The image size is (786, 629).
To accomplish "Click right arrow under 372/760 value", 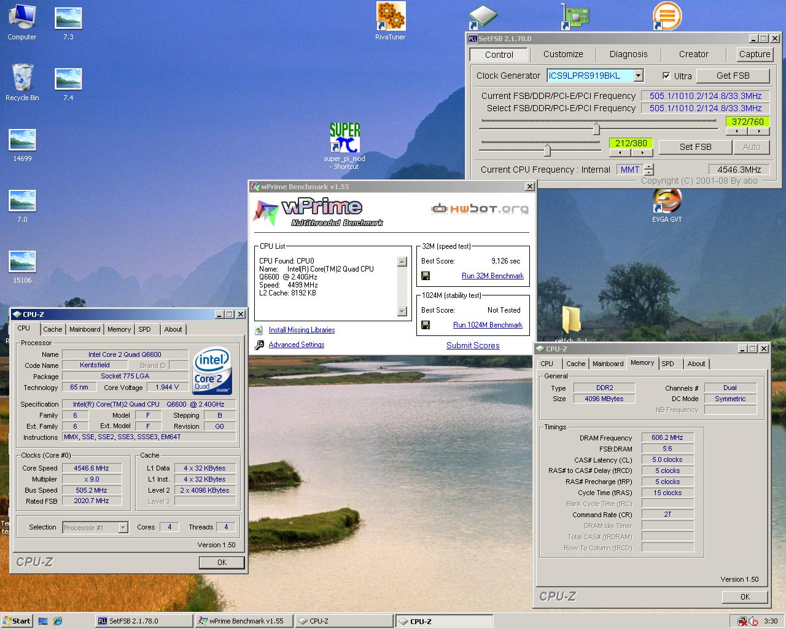I will 759,131.
